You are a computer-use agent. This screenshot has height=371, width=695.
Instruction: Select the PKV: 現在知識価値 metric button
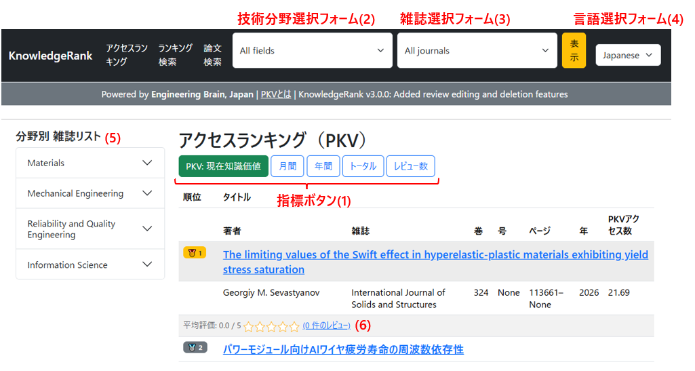(x=223, y=166)
